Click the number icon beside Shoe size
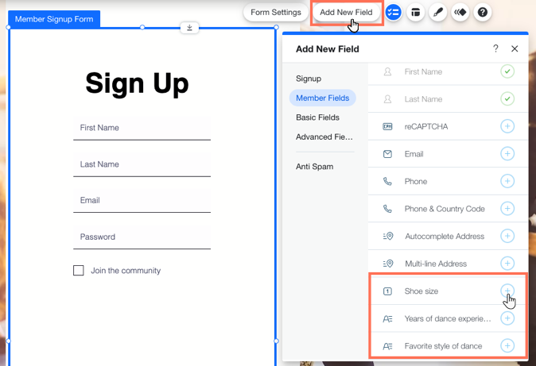The image size is (536, 366). click(x=387, y=291)
